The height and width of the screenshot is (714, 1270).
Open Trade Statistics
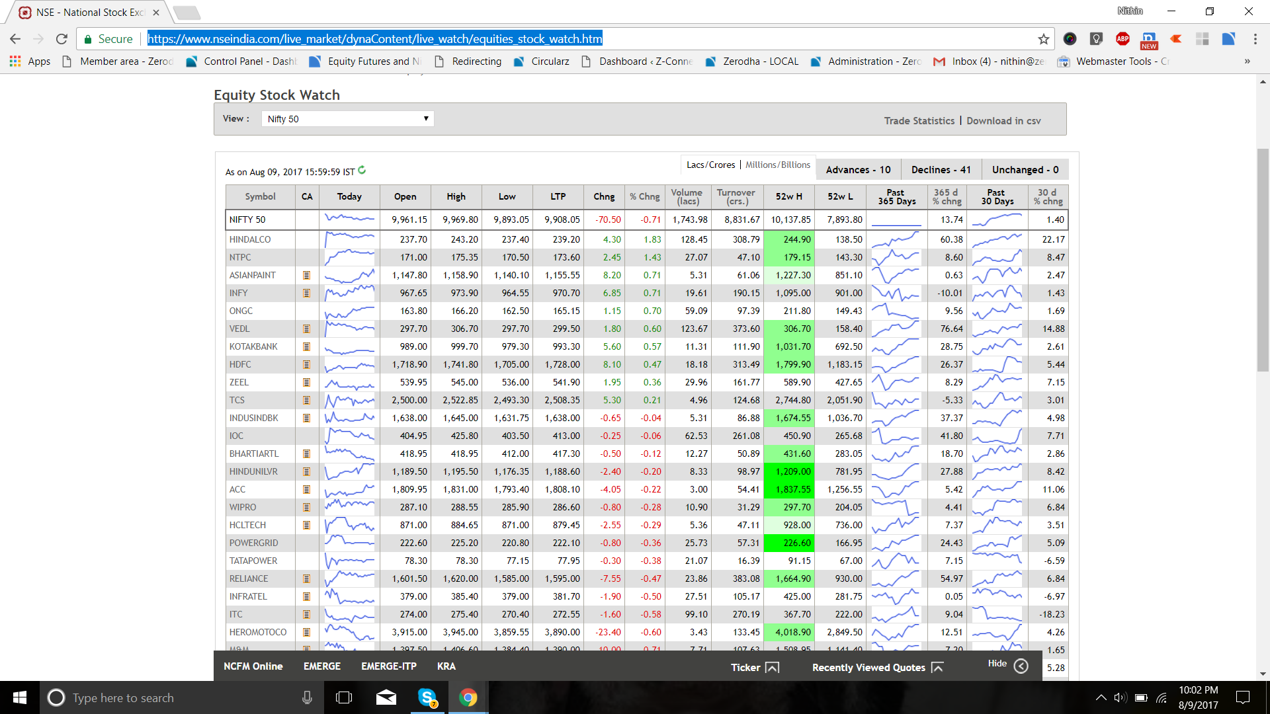point(919,120)
